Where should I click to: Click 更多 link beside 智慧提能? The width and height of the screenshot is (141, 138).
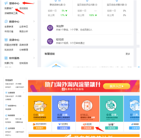[x=128, y=54]
